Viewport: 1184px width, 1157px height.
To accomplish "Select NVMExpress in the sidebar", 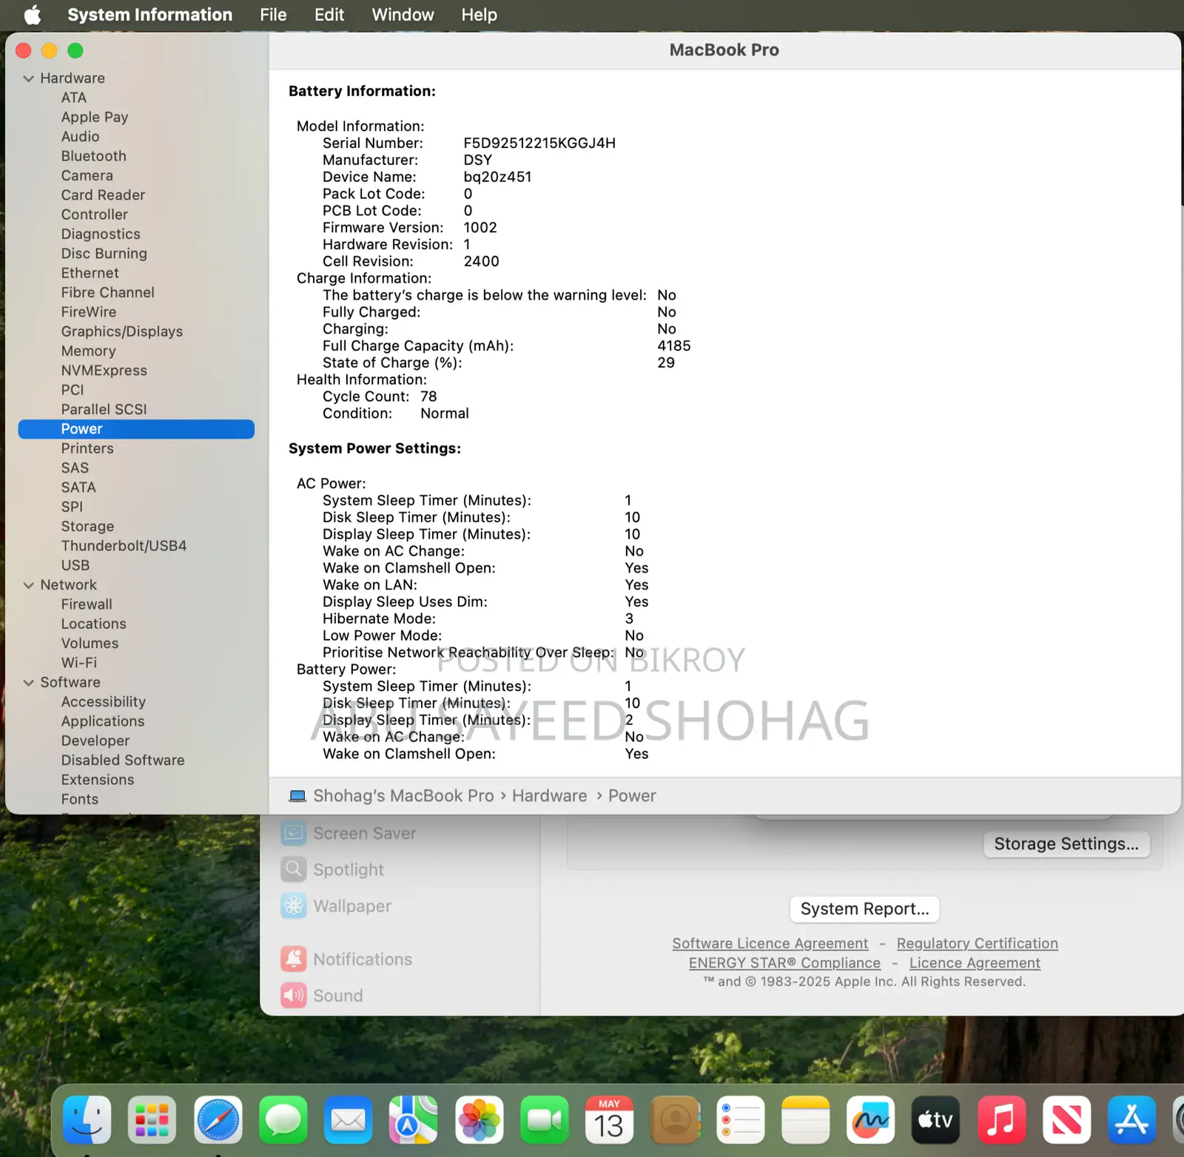I will coord(104,371).
